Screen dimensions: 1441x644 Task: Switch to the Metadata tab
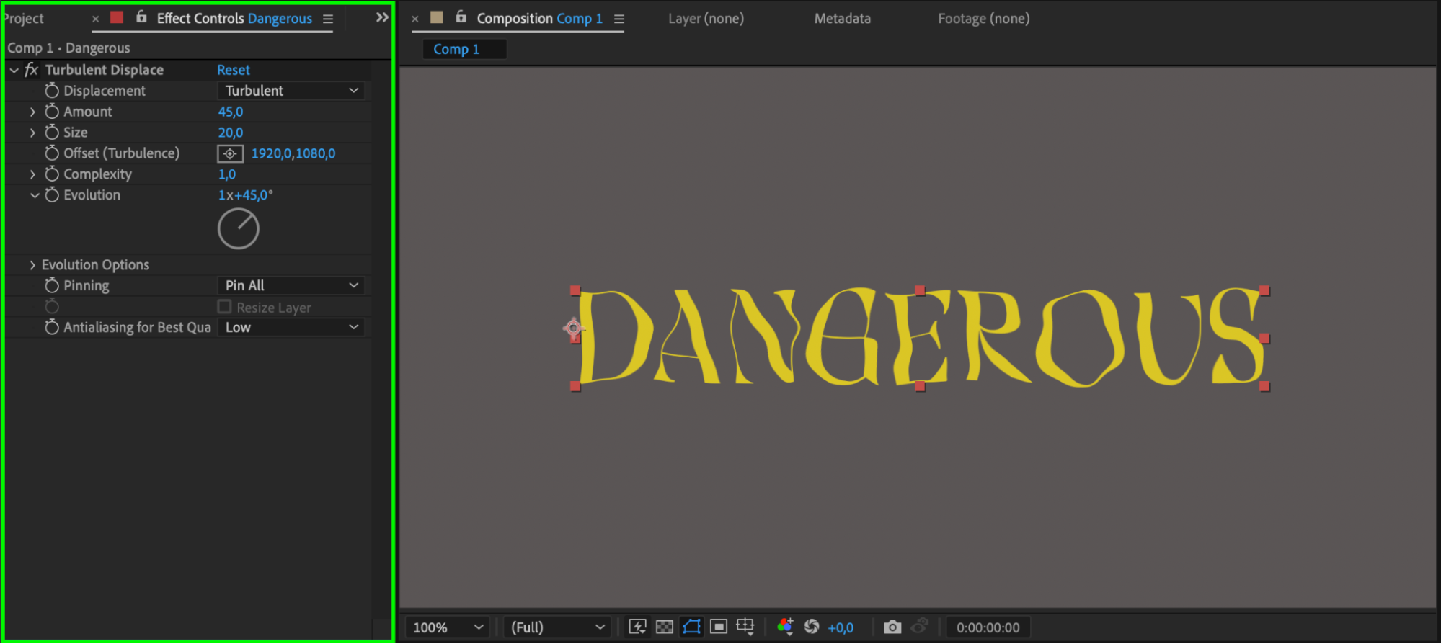pos(842,19)
